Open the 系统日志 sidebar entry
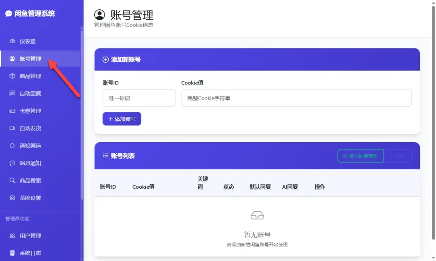 pos(40,253)
